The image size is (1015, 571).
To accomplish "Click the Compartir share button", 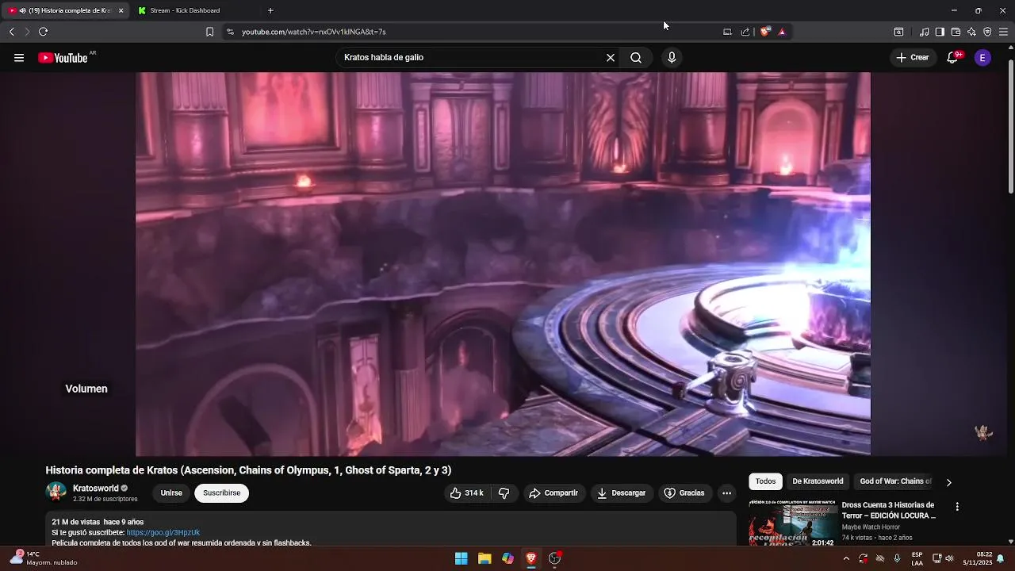I will coord(553,493).
